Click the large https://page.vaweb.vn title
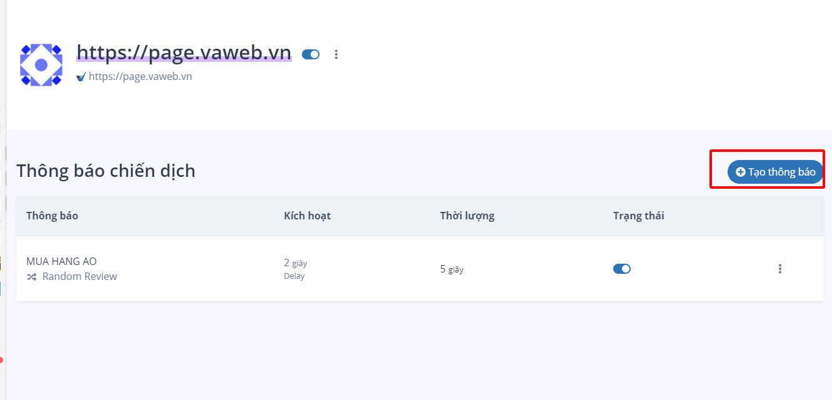The height and width of the screenshot is (400, 832). (x=184, y=52)
